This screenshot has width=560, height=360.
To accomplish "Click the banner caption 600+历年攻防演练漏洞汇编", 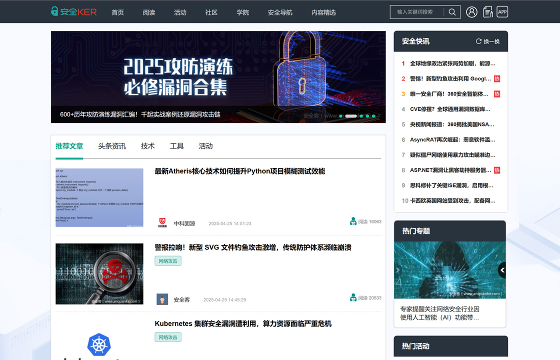I will (140, 114).
